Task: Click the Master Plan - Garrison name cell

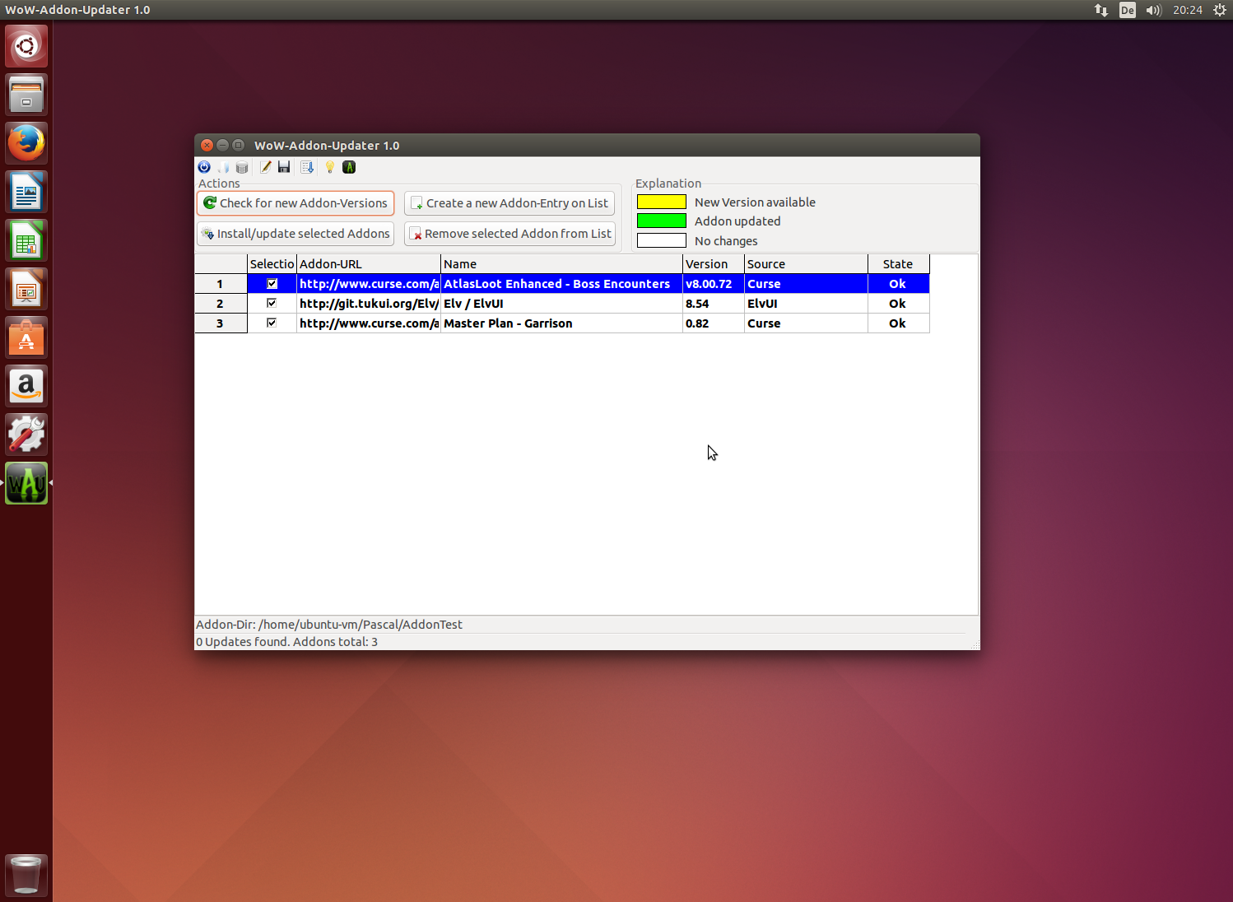Action: [562, 323]
